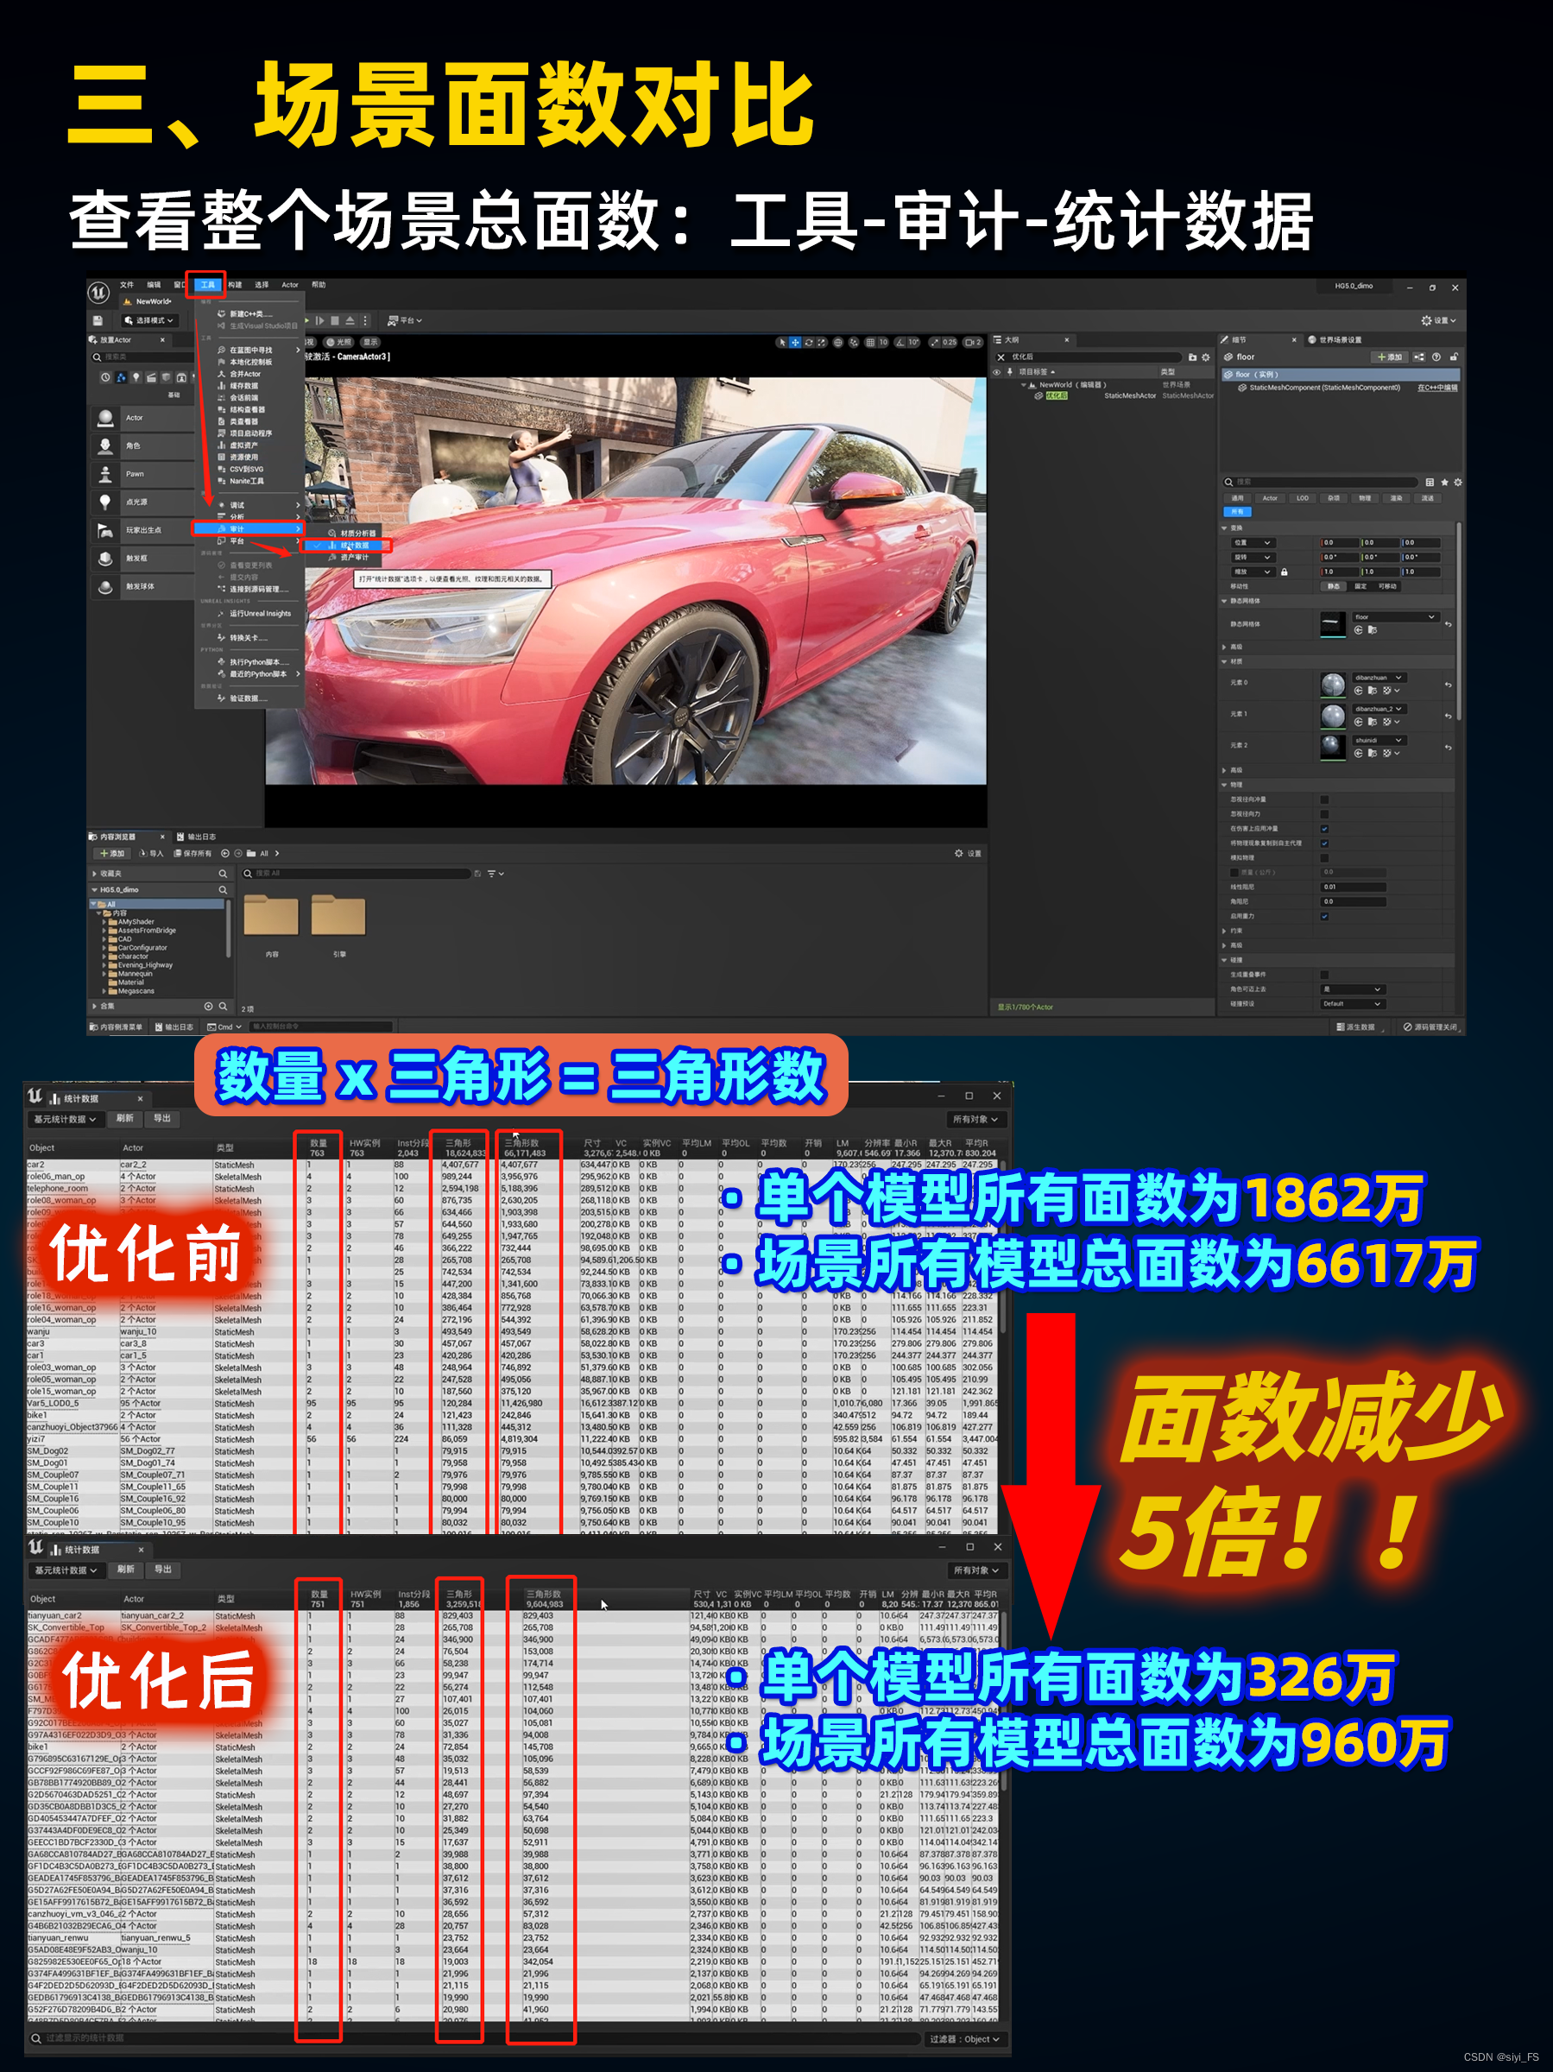Viewport: 1553px width, 2072px height.
Task: Enable the 忽视径向冲量 checkbox
Action: click(1324, 800)
